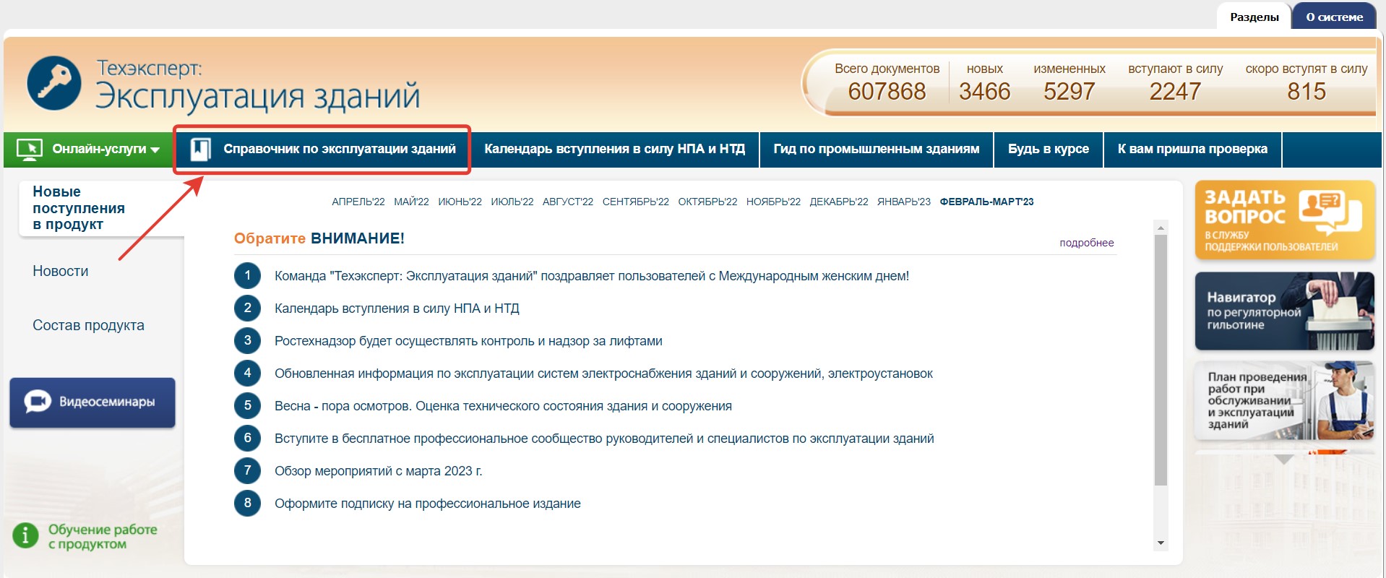This screenshot has height=578, width=1386.
Task: Open Навигатор по регуляторной гильотине banner
Action: pos(1284,311)
